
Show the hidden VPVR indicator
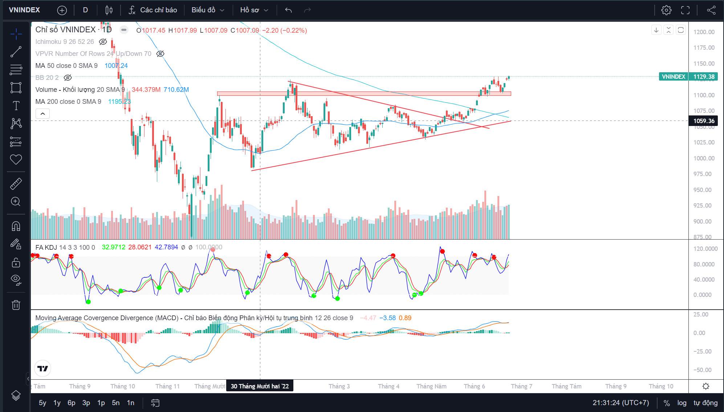click(160, 54)
